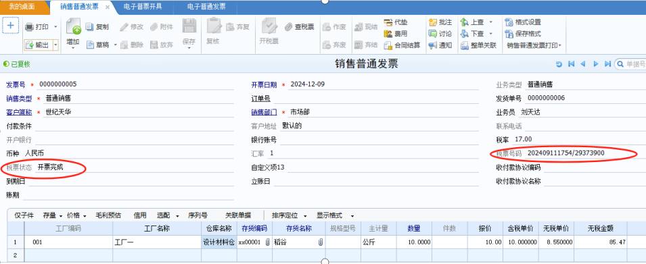Image resolution: width=646 pixels, height=264 pixels.
Task: Click the 毛利预估 button
Action: pos(108,215)
